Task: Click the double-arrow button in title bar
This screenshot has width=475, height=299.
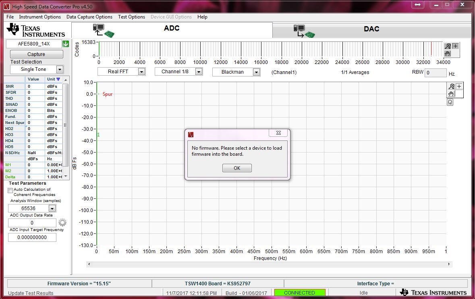Action: click(x=417, y=4)
